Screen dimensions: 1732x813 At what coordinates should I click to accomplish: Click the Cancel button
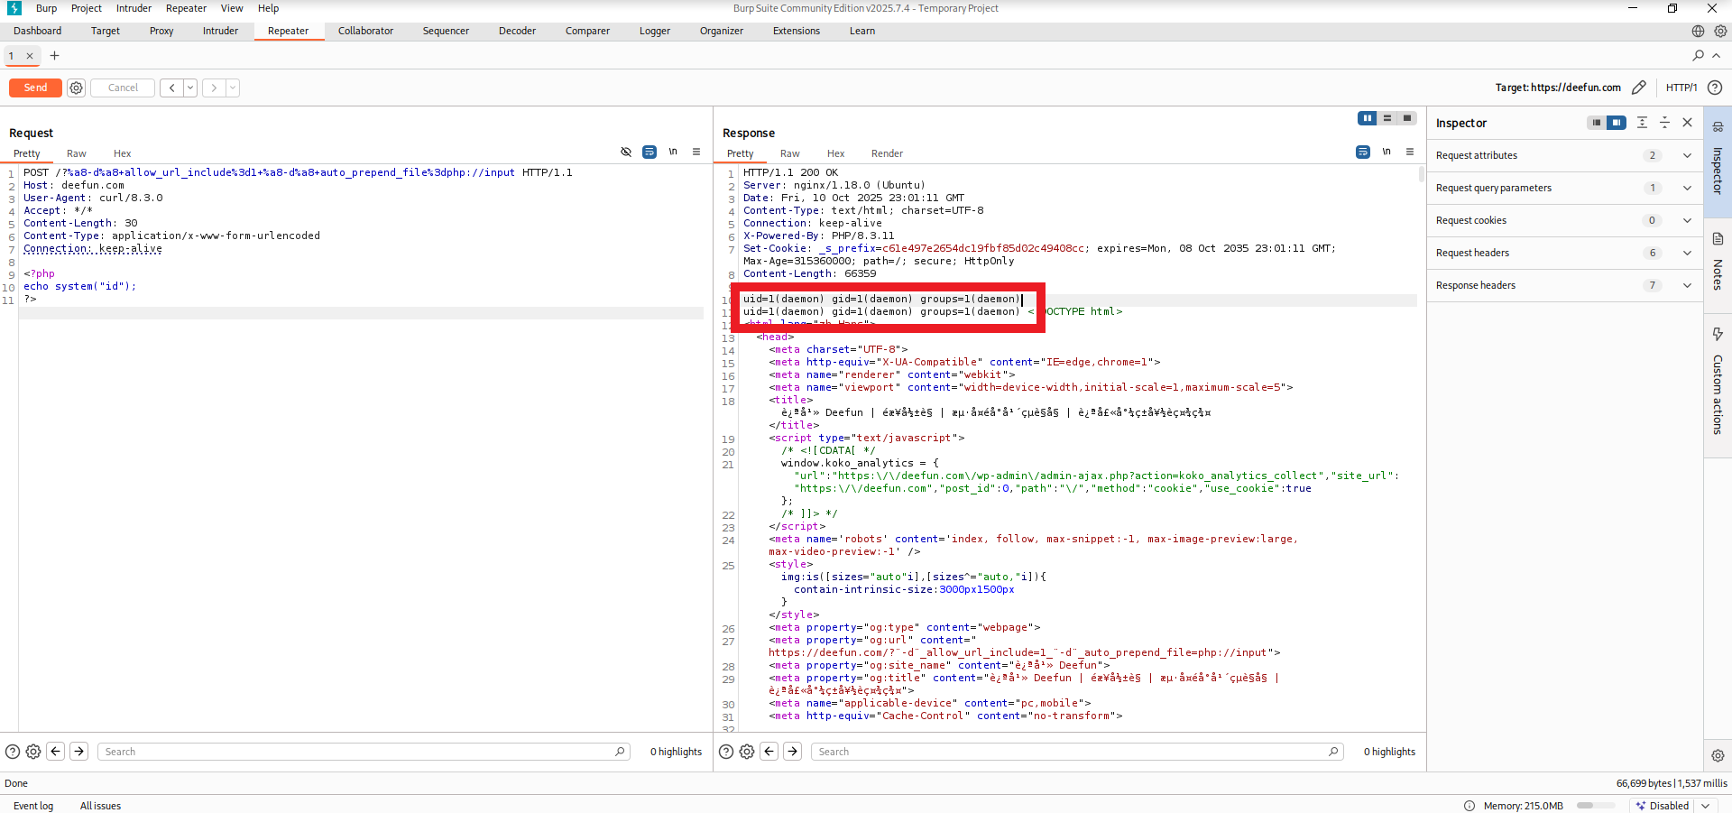click(x=123, y=88)
